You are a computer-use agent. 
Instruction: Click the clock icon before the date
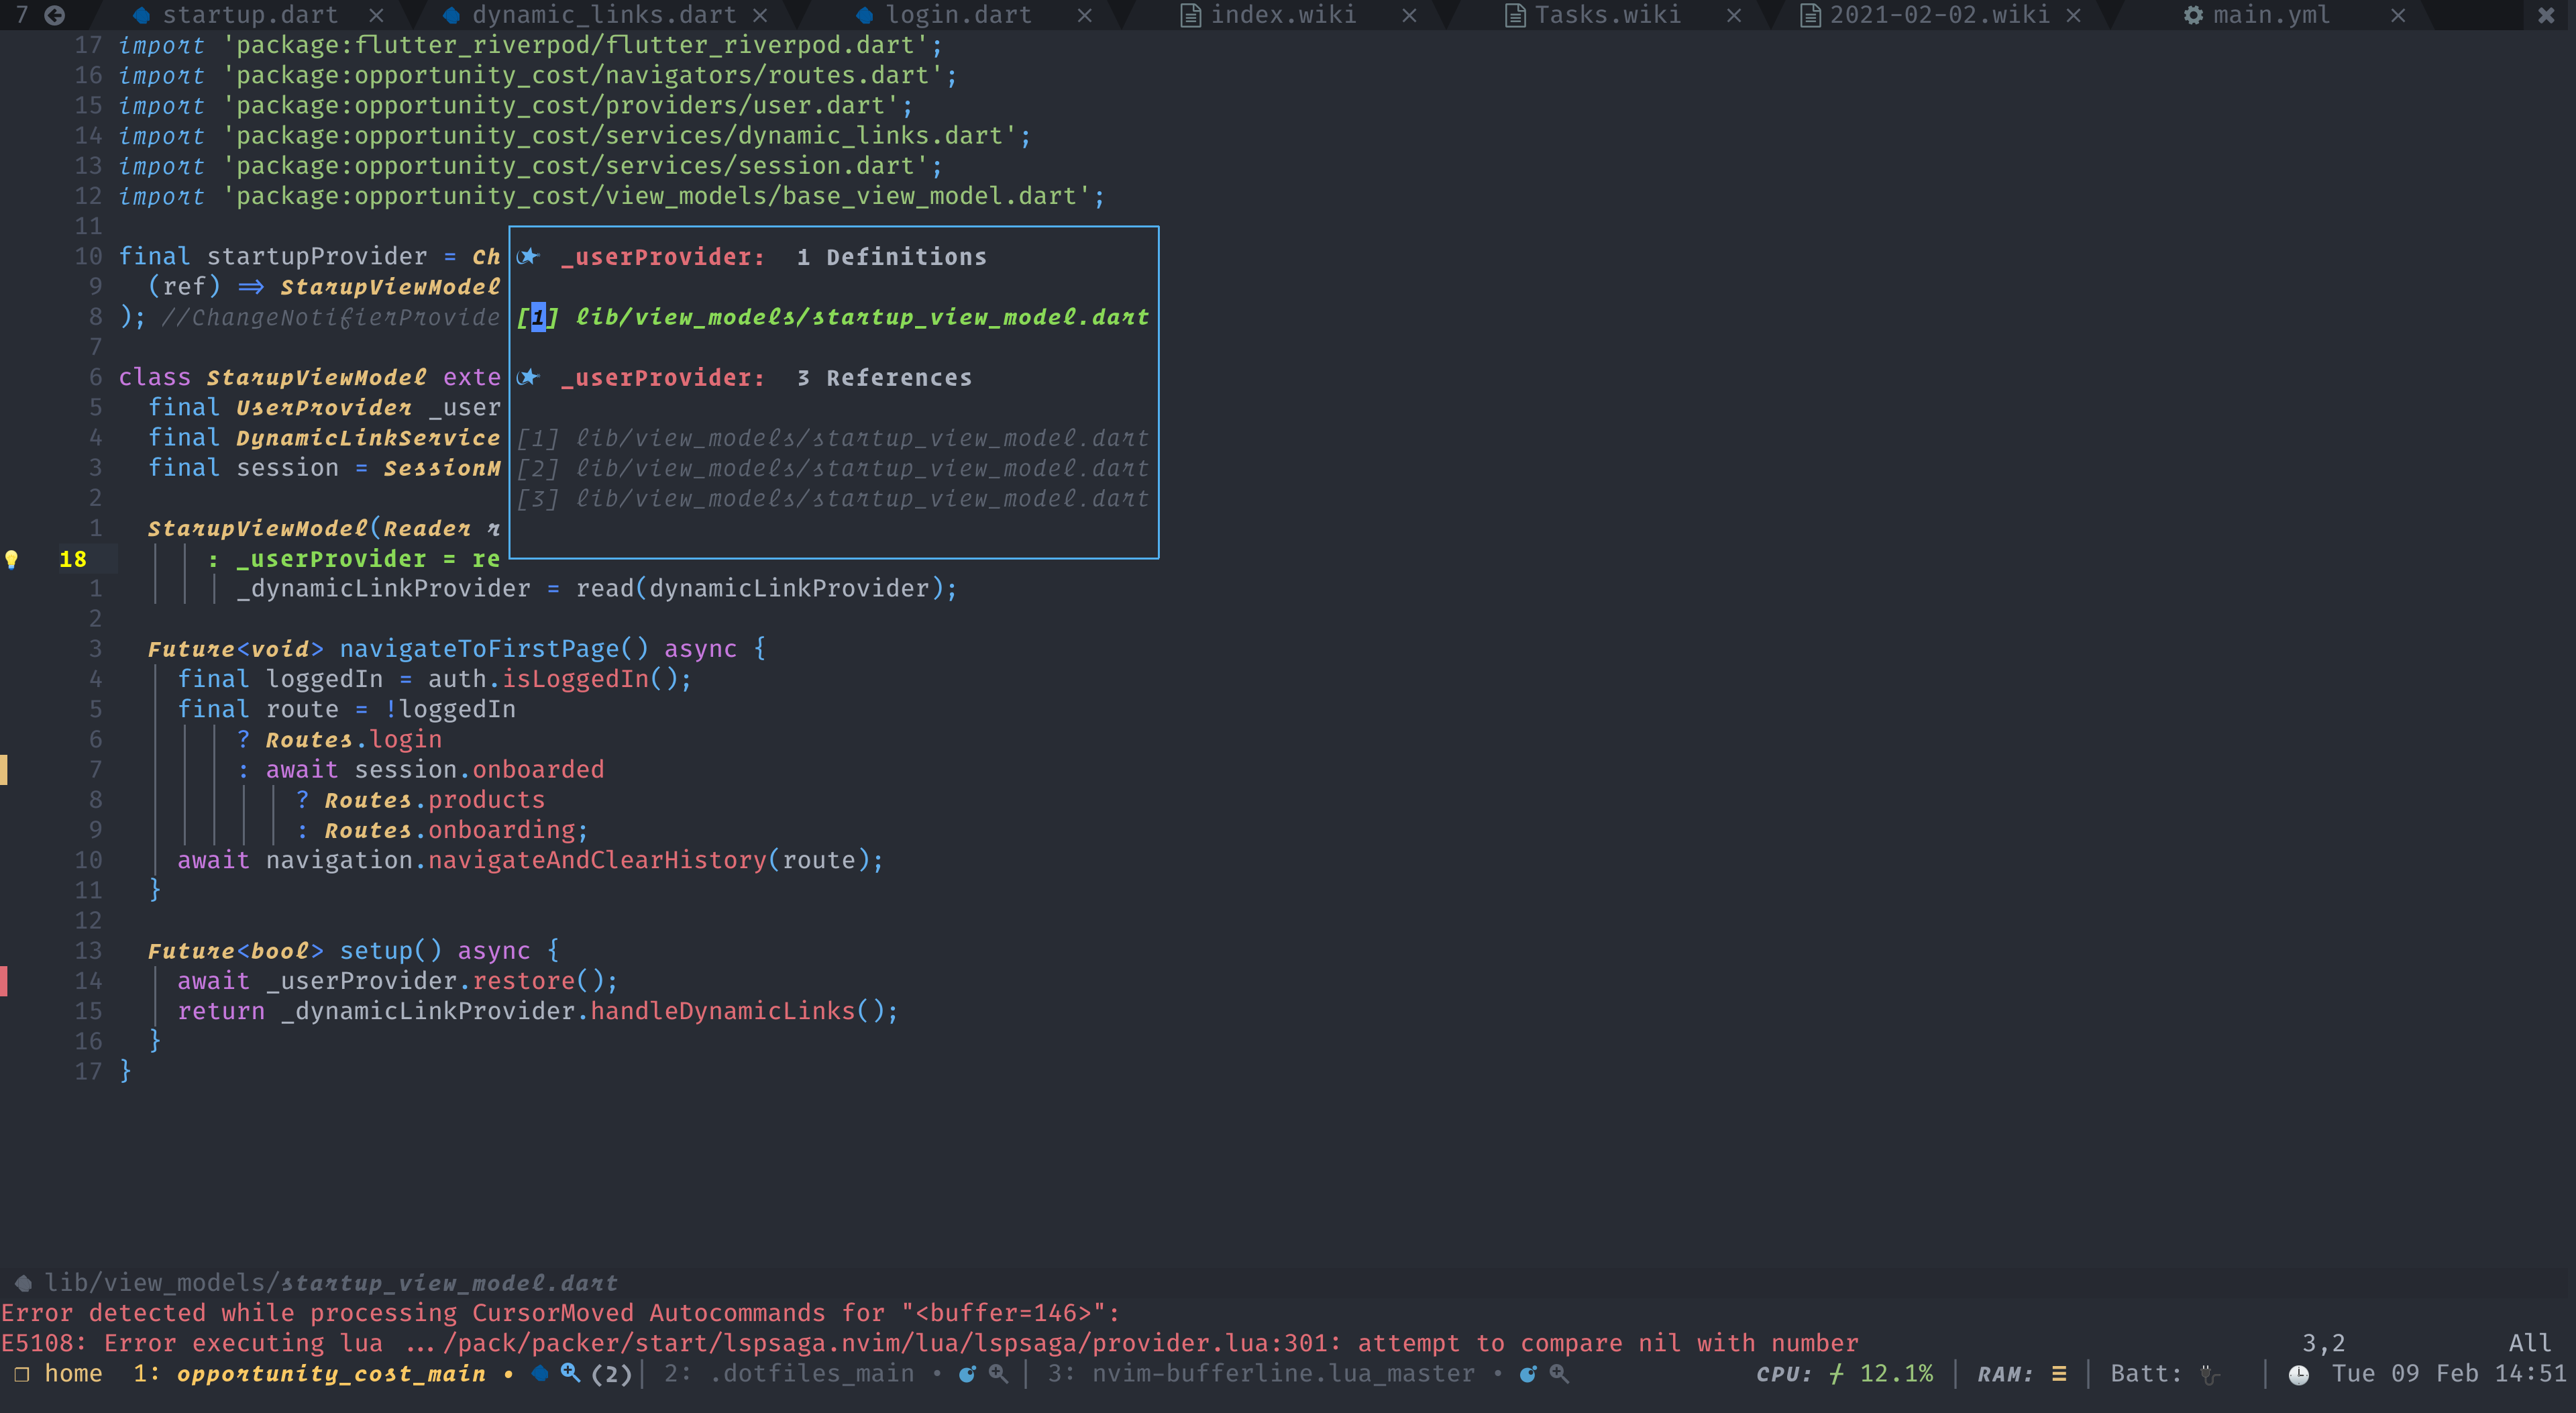pyautogui.click(x=2300, y=1374)
